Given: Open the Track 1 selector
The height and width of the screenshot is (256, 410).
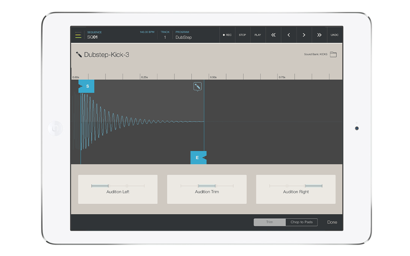Looking at the screenshot, I should (x=165, y=35).
